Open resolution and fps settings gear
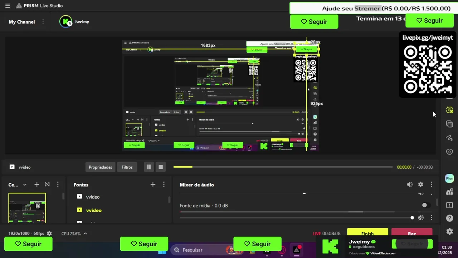 pos(49,233)
